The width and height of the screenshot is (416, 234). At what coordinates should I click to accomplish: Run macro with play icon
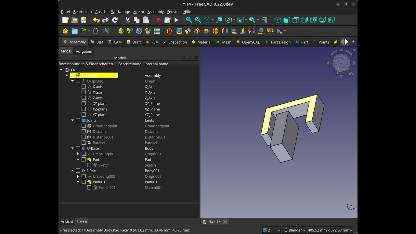pyautogui.click(x=176, y=20)
